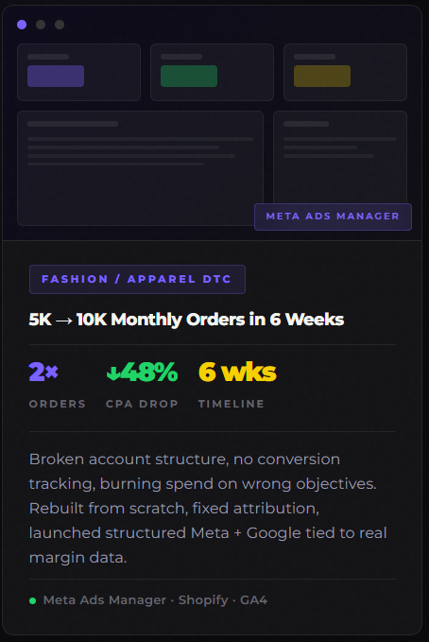Click the case study description paragraph
The height and width of the screenshot is (642, 429).
point(208,508)
